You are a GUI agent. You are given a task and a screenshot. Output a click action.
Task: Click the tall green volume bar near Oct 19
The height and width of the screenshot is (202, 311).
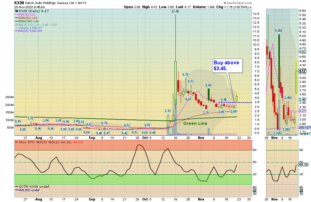pos(175,117)
